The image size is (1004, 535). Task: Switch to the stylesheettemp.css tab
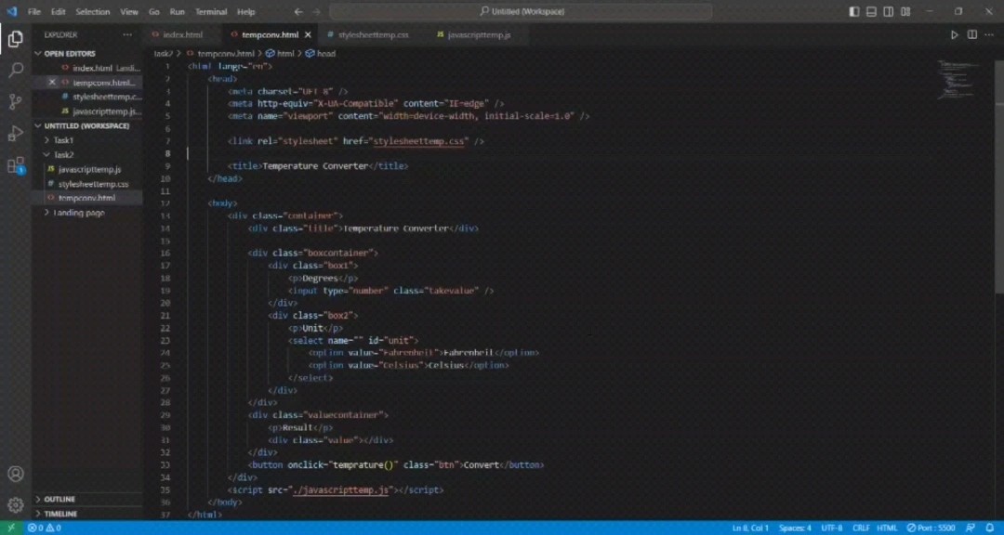click(x=373, y=34)
